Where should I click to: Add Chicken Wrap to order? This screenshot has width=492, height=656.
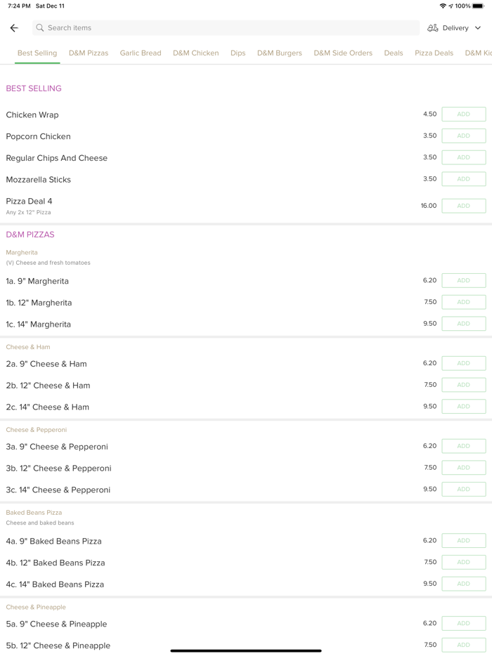coord(463,114)
